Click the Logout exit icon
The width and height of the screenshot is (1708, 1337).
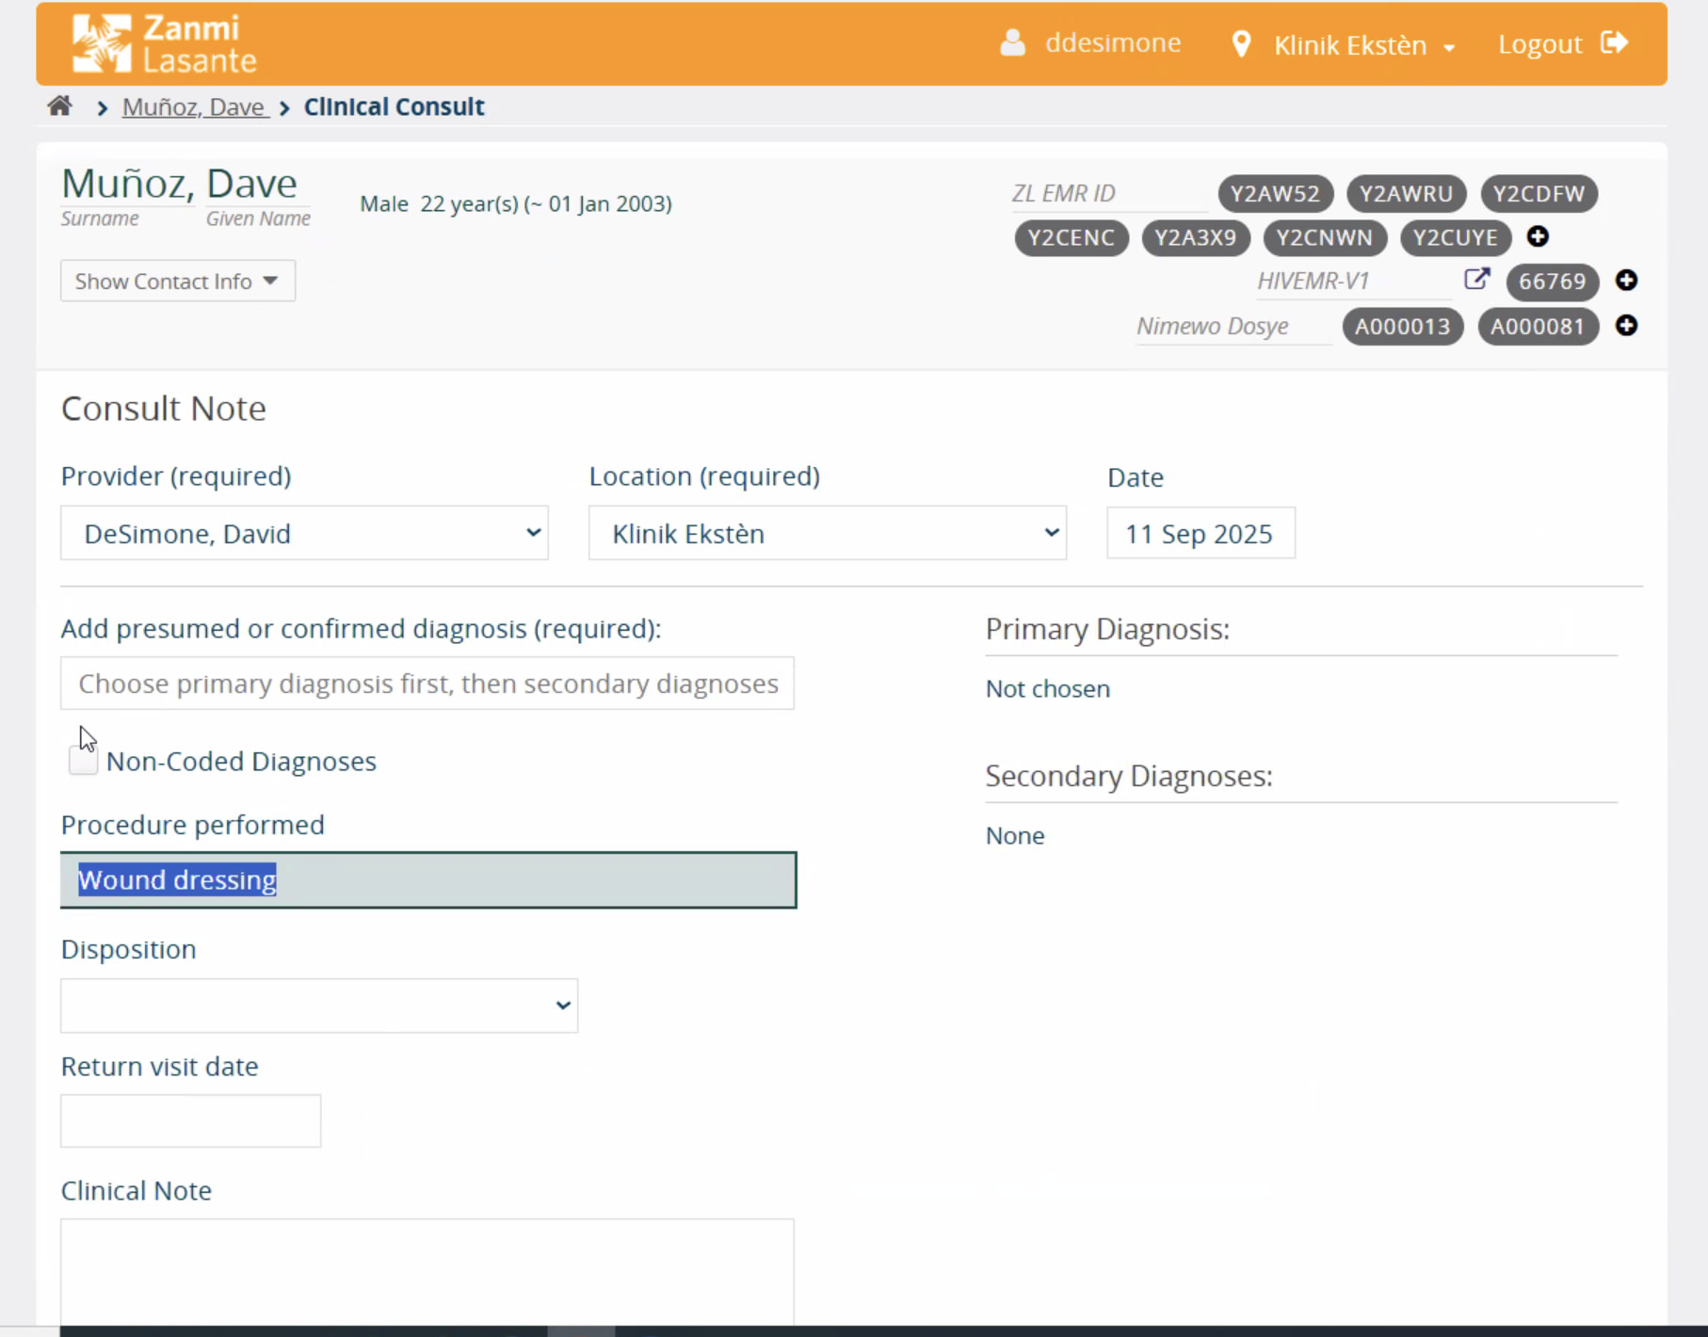(x=1614, y=43)
